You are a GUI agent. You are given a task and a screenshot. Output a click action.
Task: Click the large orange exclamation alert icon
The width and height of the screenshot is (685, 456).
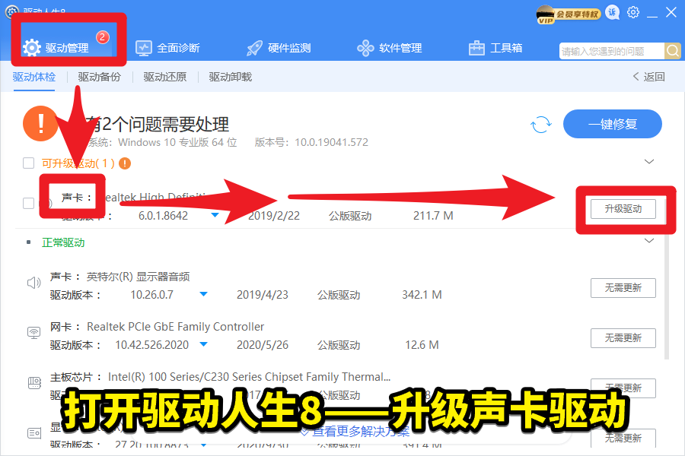click(x=40, y=123)
